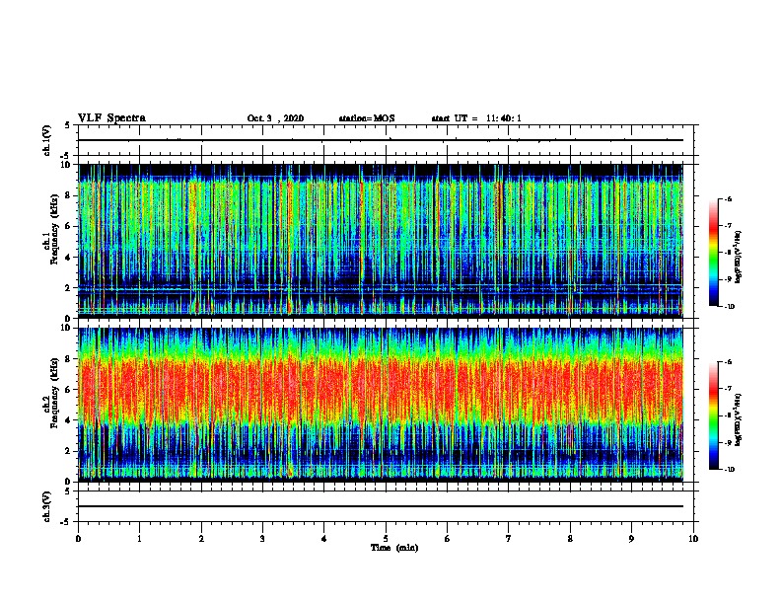
Task: Select the "start UT = 11:40: 1" text
Action: pos(476,118)
